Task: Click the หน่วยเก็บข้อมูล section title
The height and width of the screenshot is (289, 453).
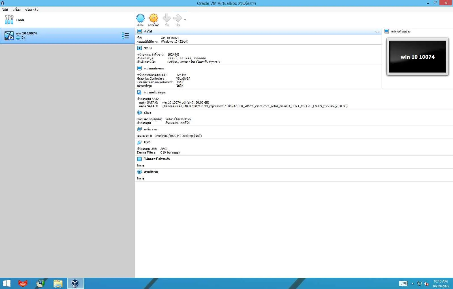Action: (155, 92)
